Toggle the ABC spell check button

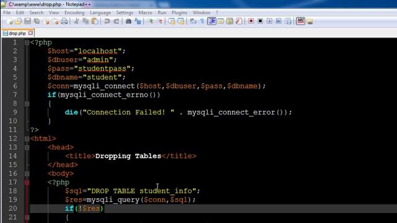coord(300,21)
